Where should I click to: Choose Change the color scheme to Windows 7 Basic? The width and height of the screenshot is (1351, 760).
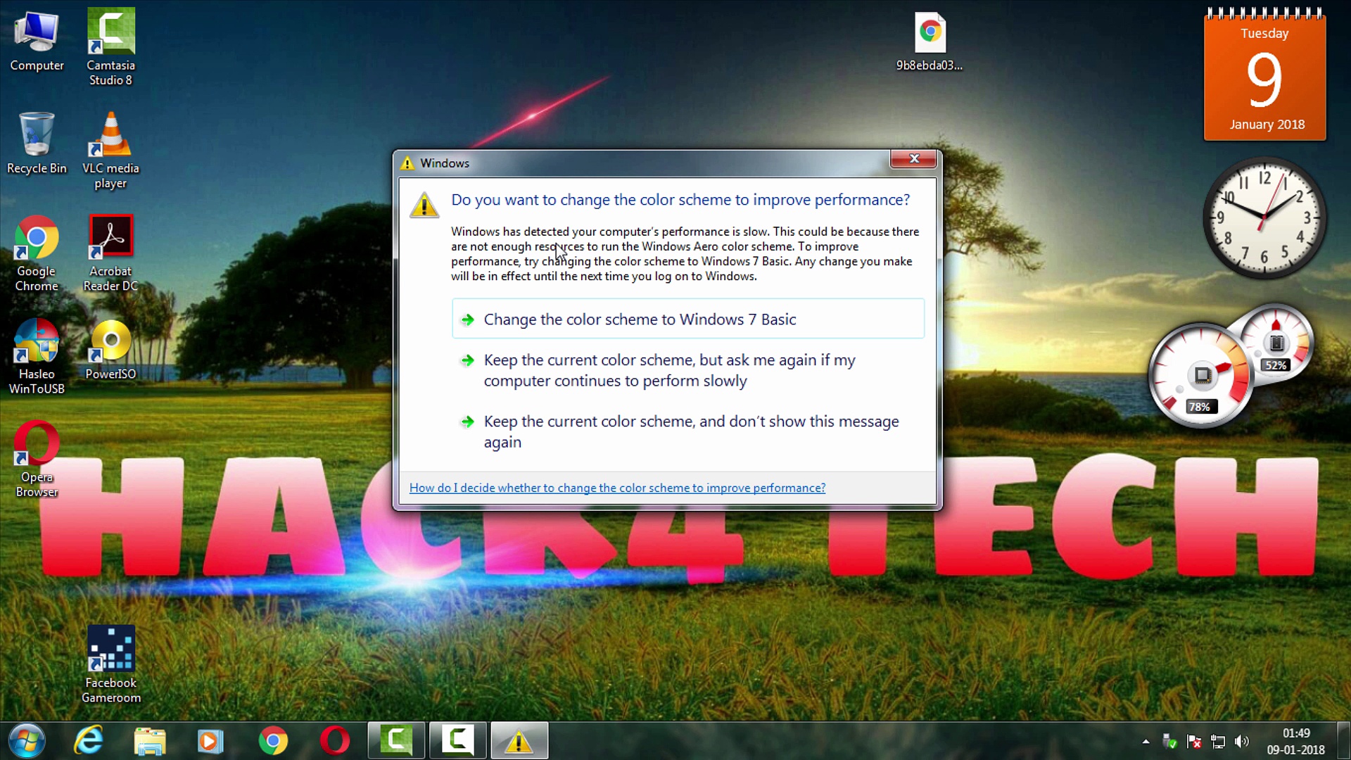click(639, 319)
